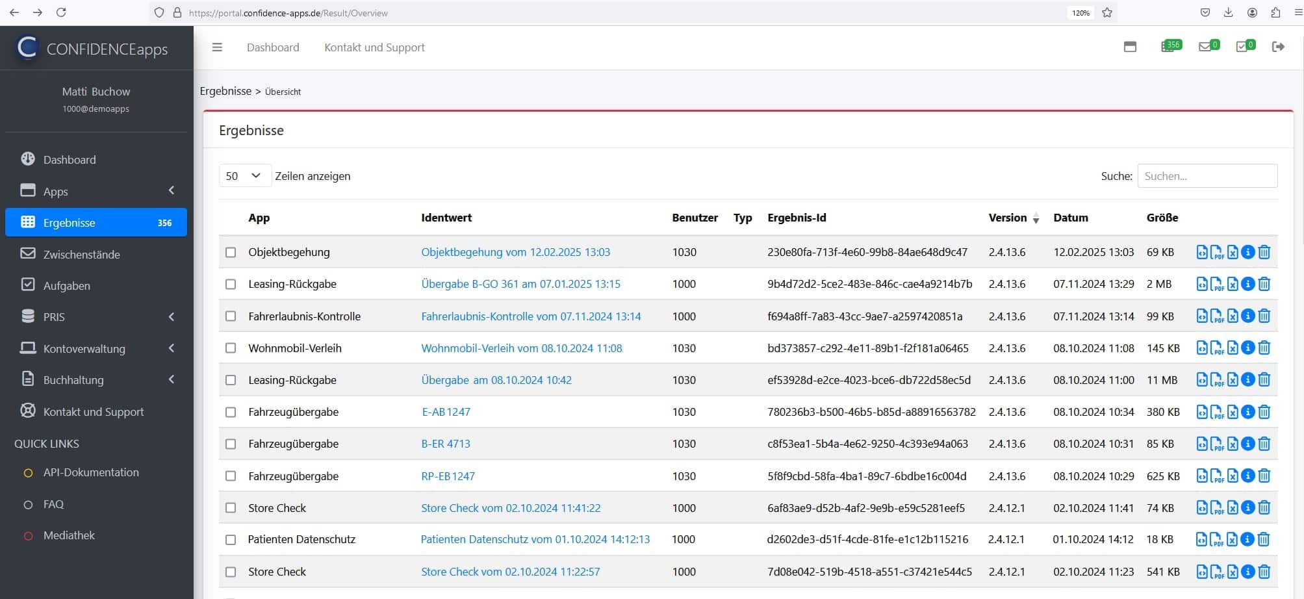
Task: Select checkbox for Objektbegehung row
Action: coord(231,252)
